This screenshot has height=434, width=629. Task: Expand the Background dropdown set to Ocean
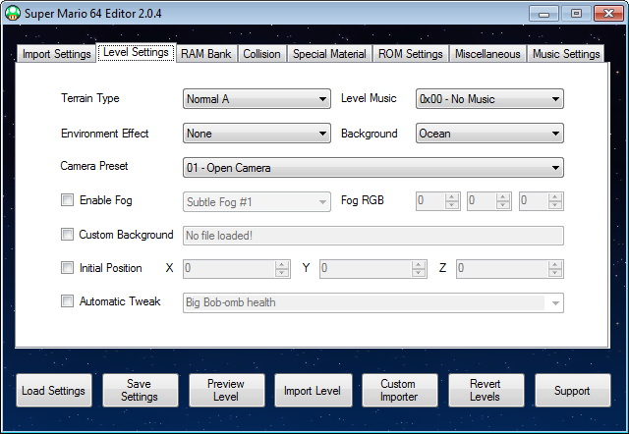click(488, 134)
